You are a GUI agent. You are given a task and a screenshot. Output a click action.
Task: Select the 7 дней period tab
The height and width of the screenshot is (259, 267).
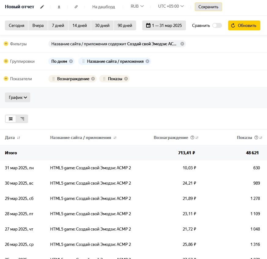coord(58,25)
